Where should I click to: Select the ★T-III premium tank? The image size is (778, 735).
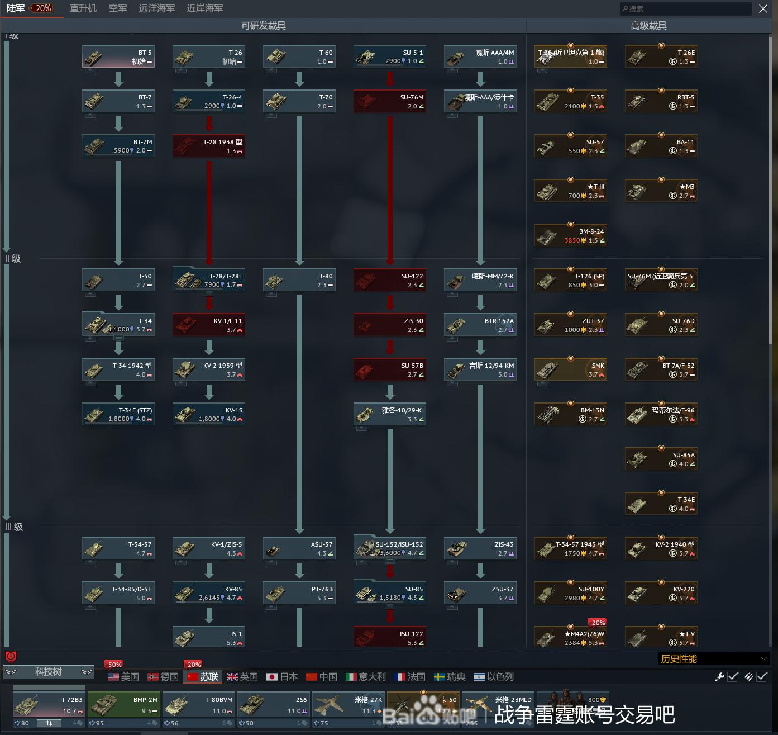(x=571, y=191)
